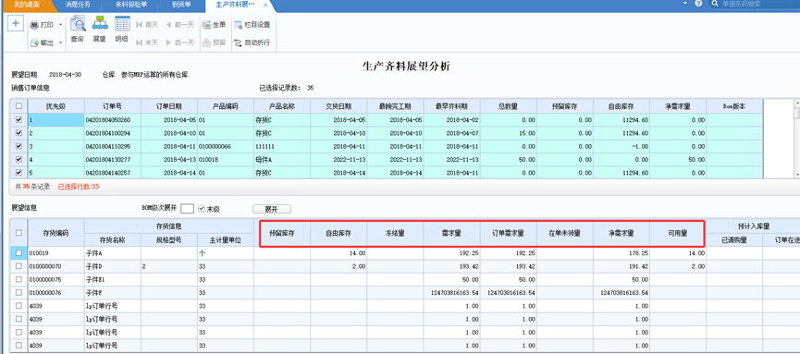Screen dimensions: 800x354
Task: Click the 生单 generate order button
Action: coord(214,24)
